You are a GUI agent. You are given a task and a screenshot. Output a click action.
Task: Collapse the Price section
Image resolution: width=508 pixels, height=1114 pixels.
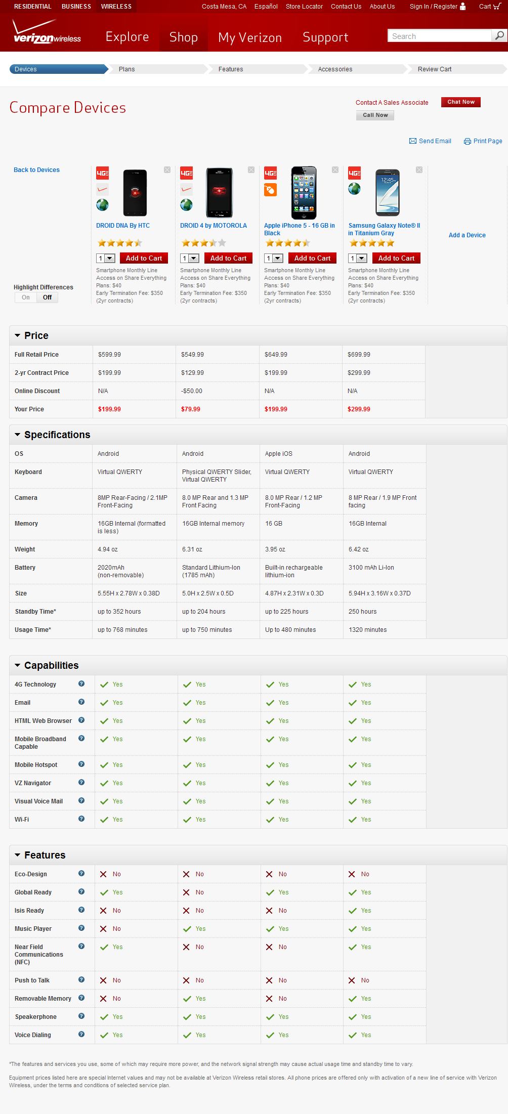point(18,335)
